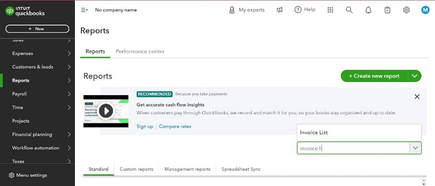Viewport: 435px width, 186px height.
Task: Play the cash flow video thumbnail
Action: [106, 111]
